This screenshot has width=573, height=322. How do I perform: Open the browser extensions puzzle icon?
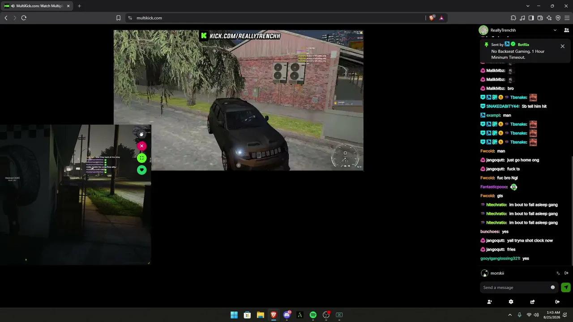tap(513, 18)
